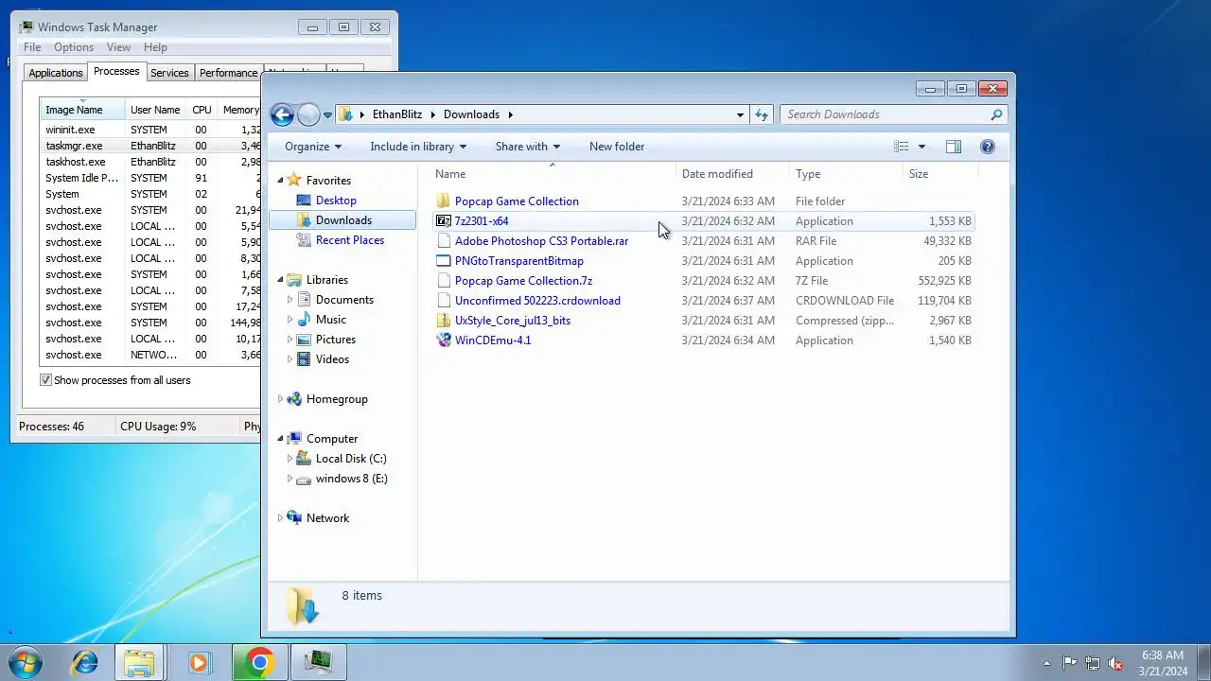The height and width of the screenshot is (681, 1211).
Task: Click the Windows Start orb
Action: [x=26, y=662]
